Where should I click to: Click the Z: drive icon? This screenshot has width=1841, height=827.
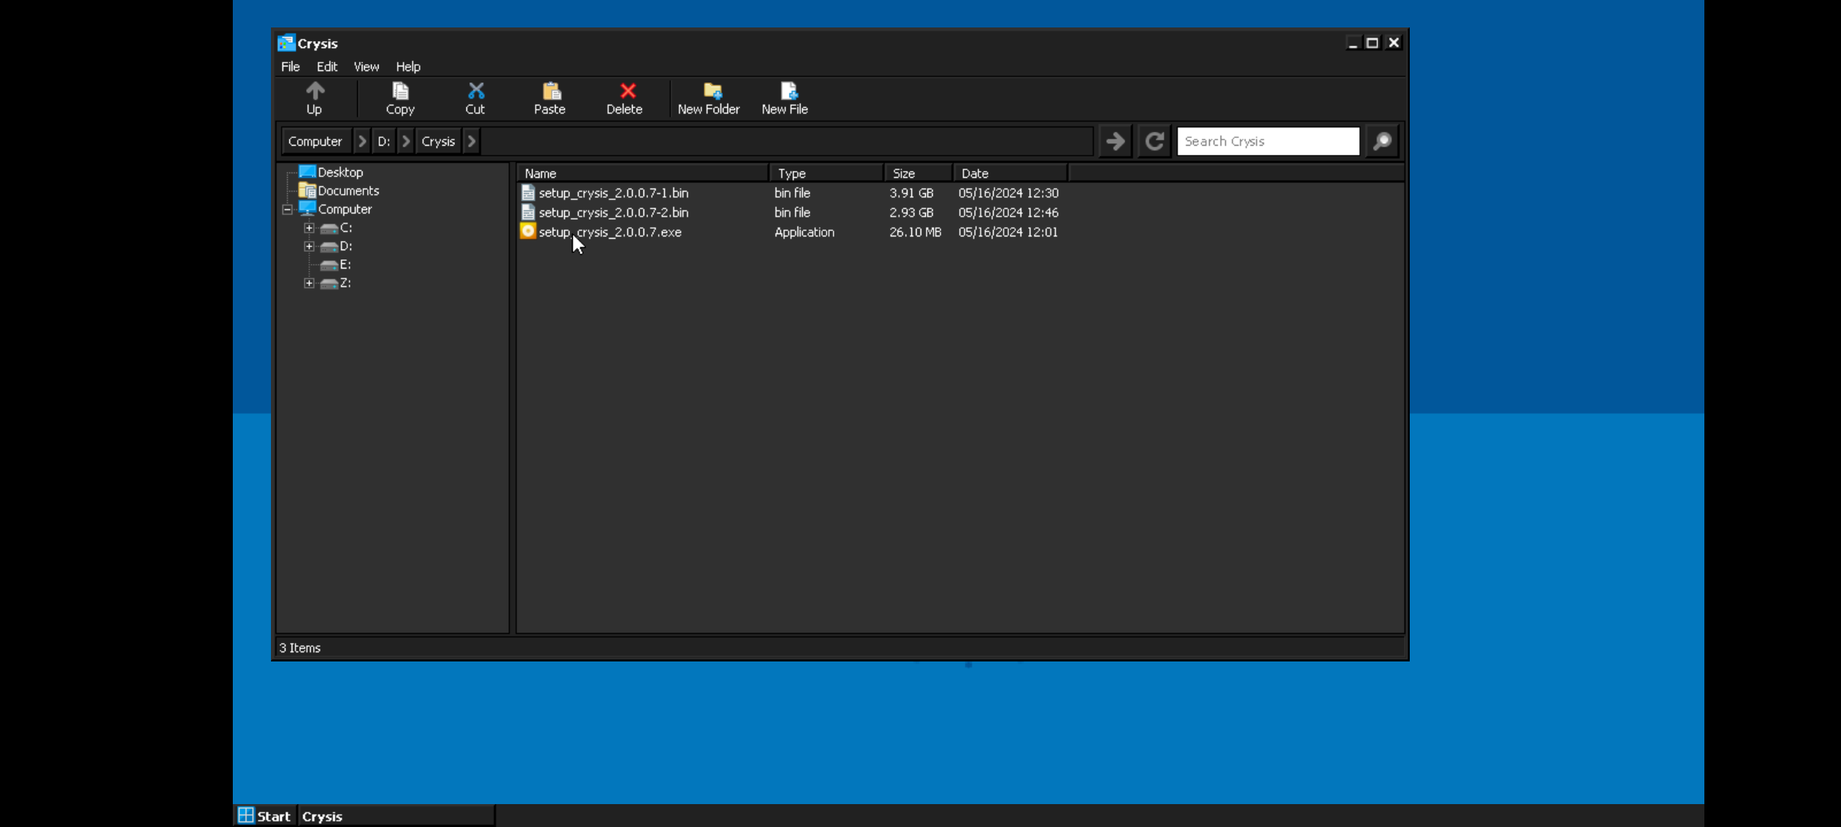[329, 283]
